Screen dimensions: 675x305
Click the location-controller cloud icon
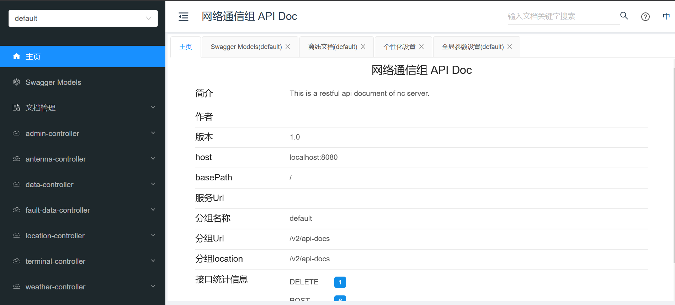[x=16, y=235]
